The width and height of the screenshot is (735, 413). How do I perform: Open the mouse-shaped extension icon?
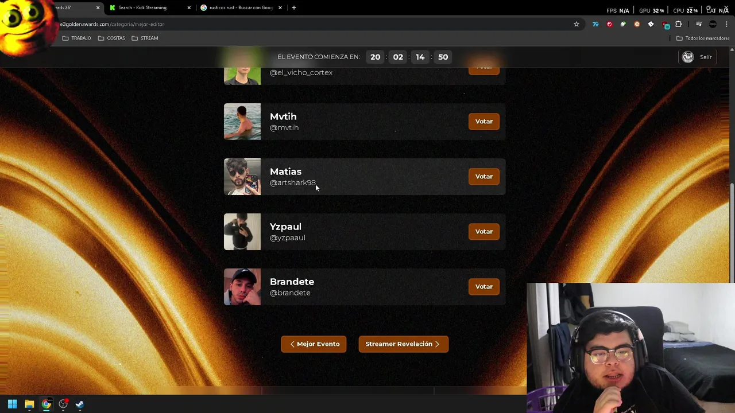pos(623,24)
